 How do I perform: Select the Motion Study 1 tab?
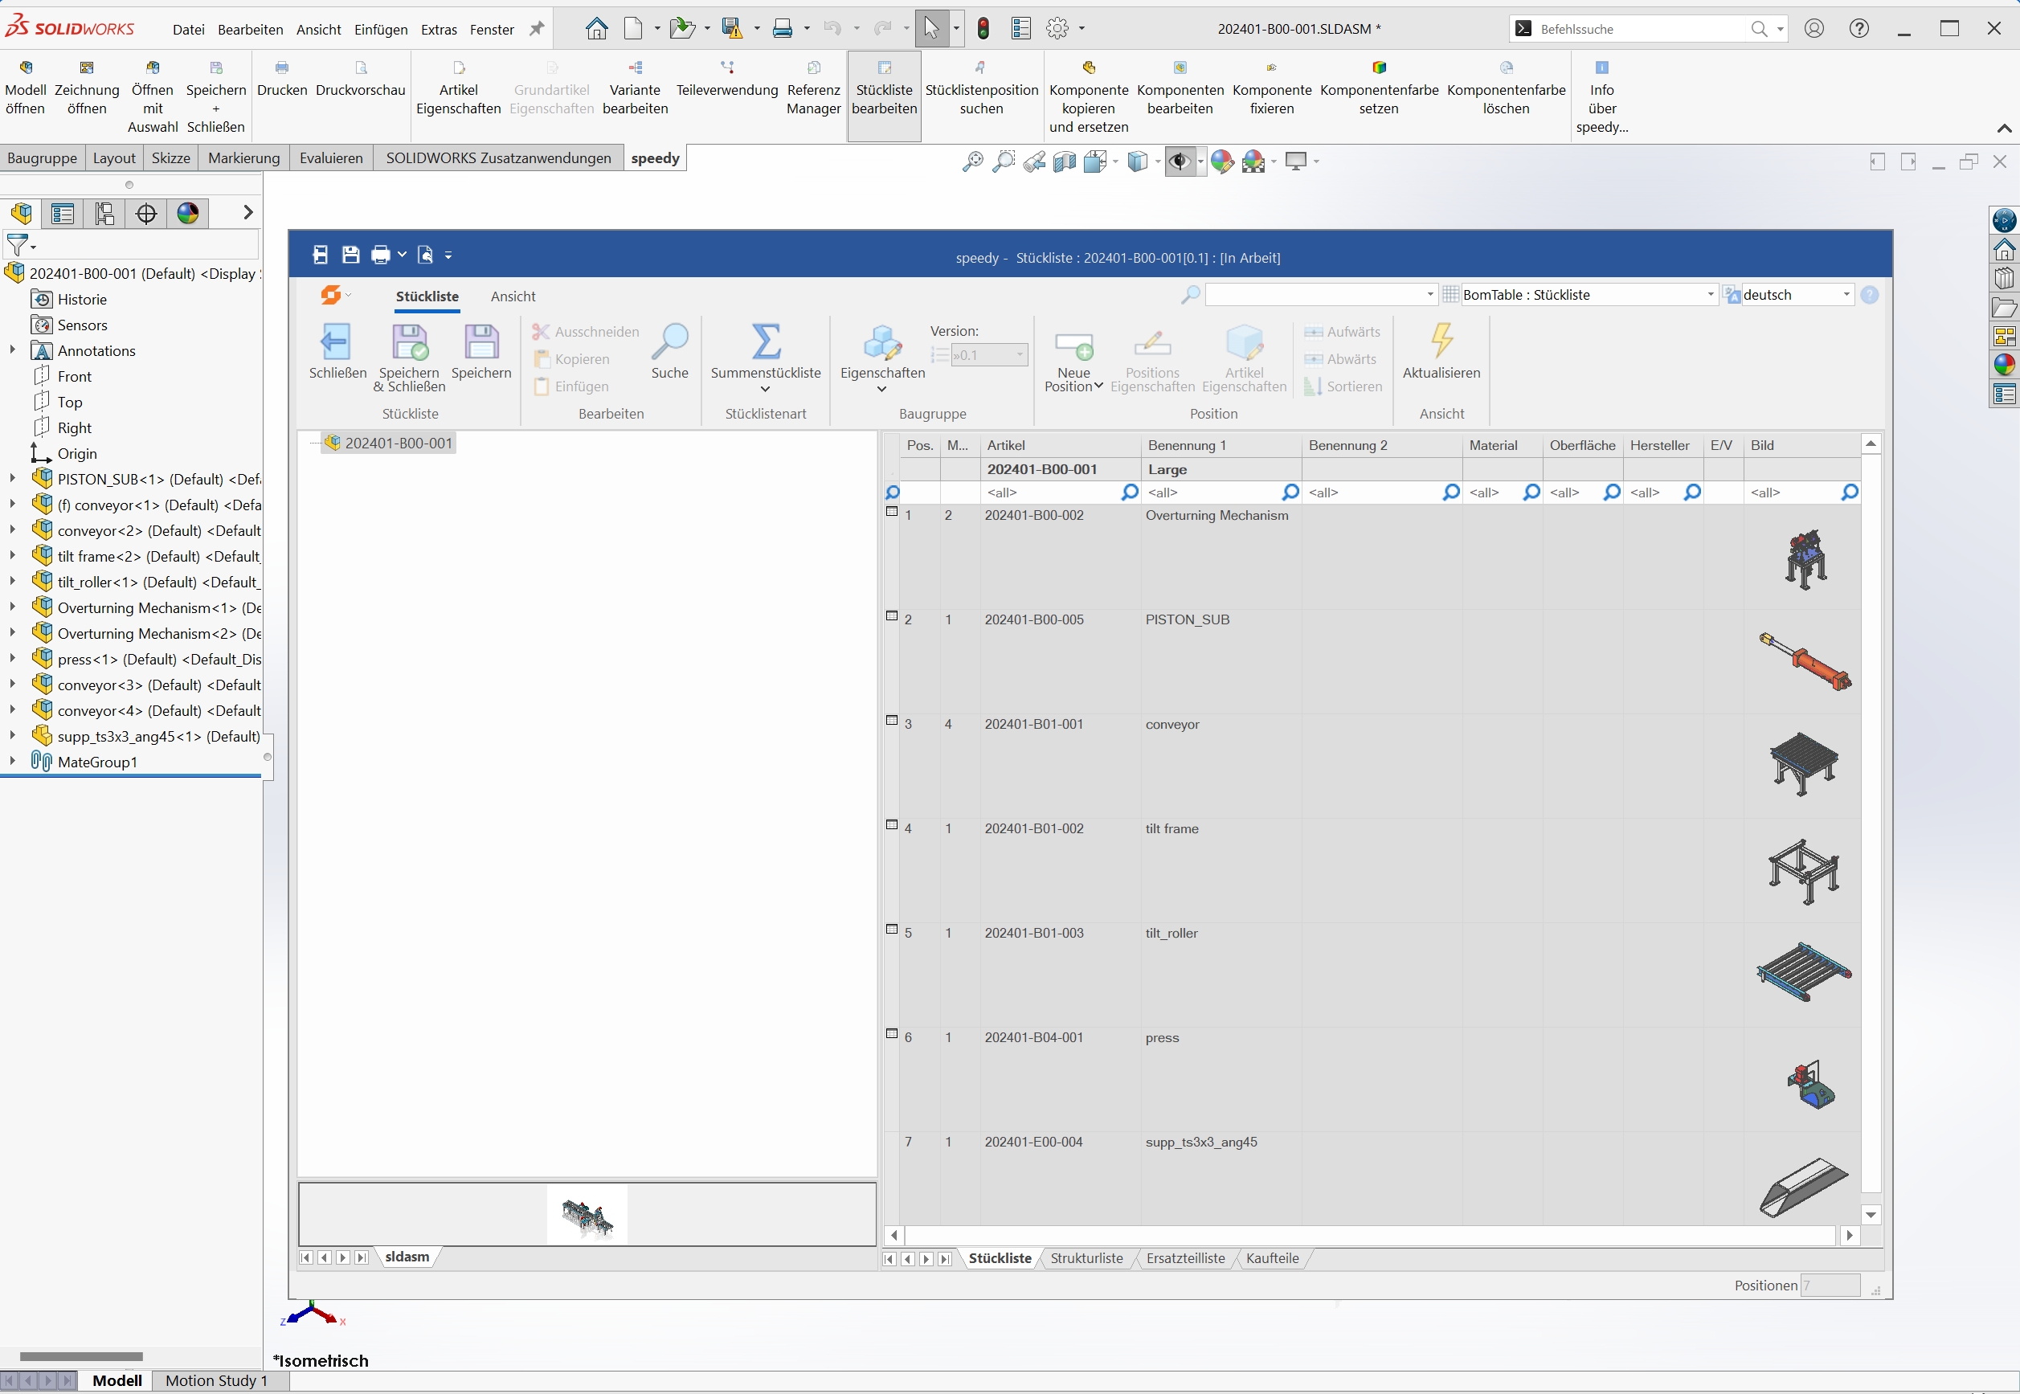(215, 1381)
